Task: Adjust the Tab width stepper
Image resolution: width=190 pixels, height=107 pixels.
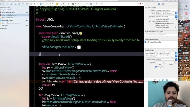Action: pyautogui.click(x=165, y=62)
